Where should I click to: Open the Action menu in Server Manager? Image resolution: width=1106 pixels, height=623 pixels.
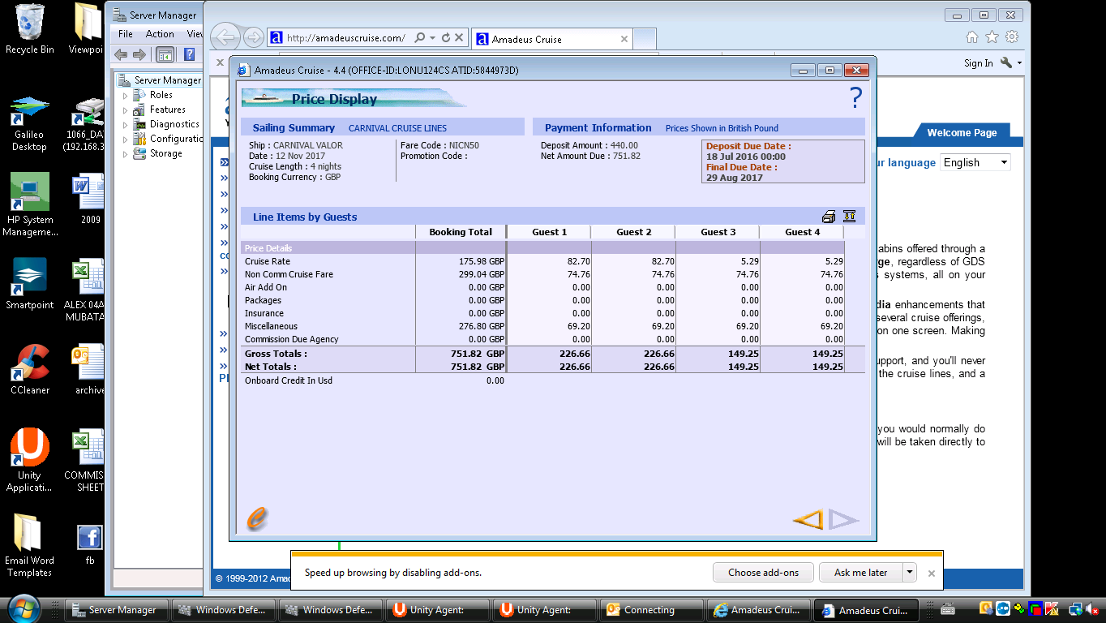[x=160, y=34]
